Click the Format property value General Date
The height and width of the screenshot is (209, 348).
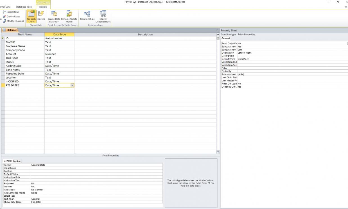click(96, 165)
